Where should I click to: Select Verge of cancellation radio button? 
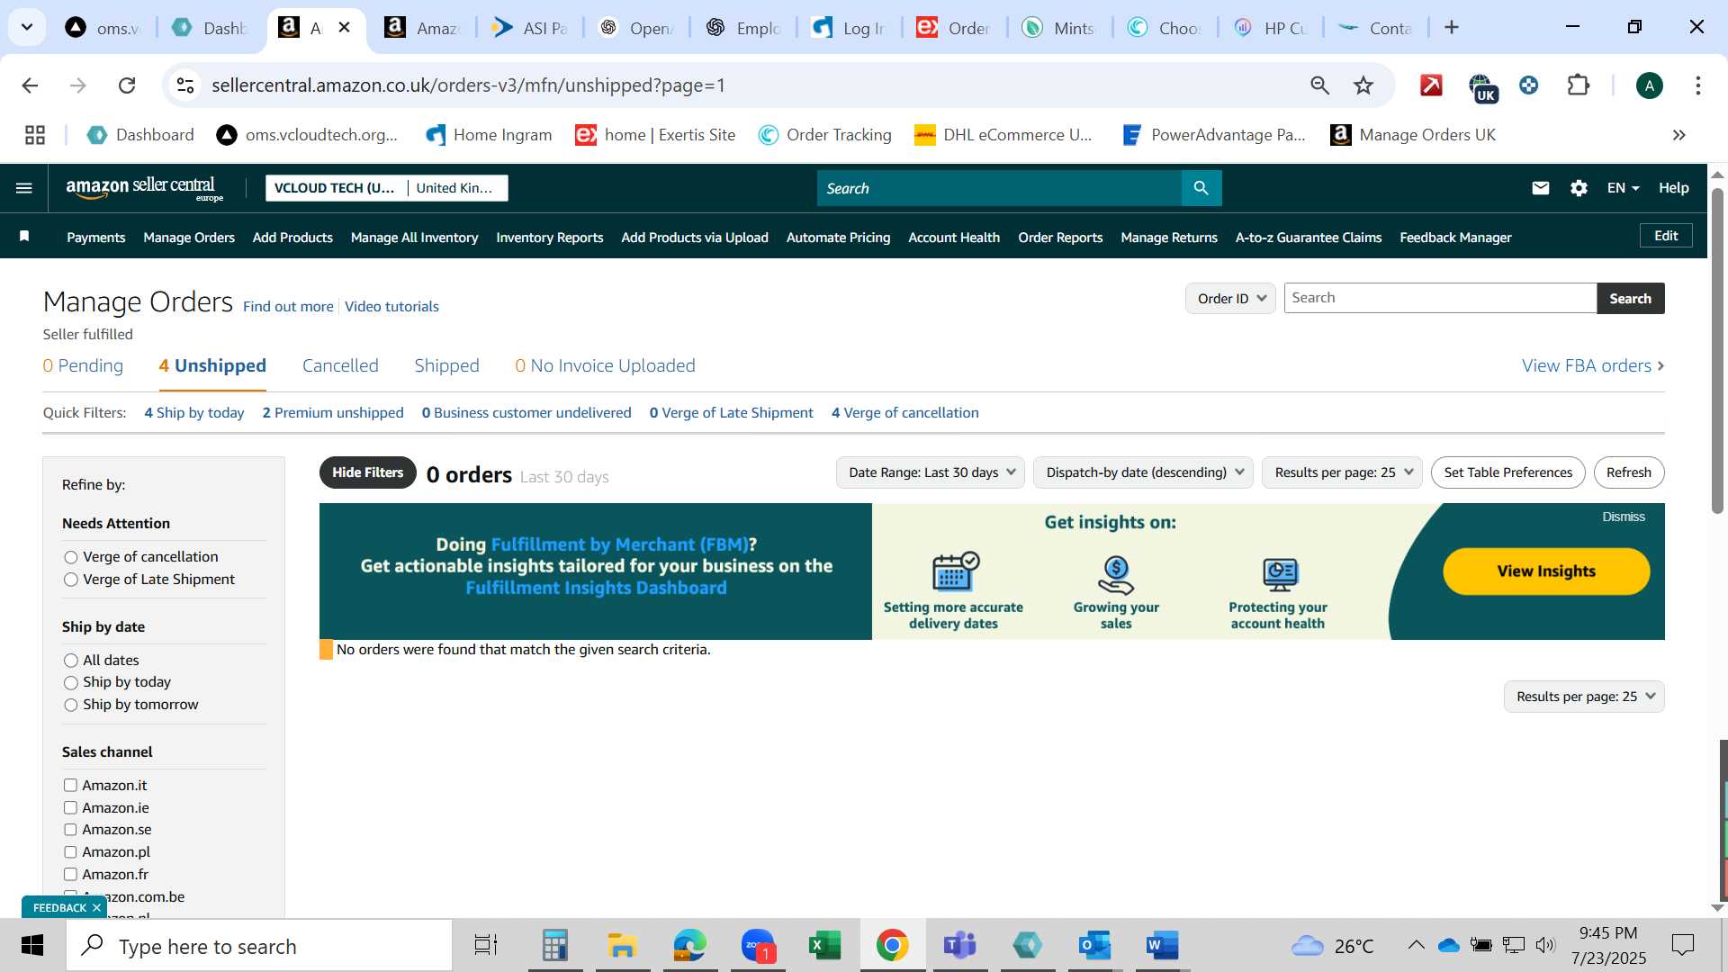71,557
